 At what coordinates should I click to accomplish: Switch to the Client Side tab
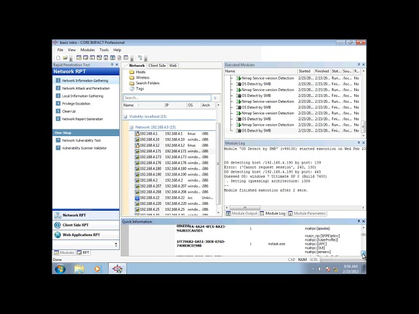tap(157, 65)
